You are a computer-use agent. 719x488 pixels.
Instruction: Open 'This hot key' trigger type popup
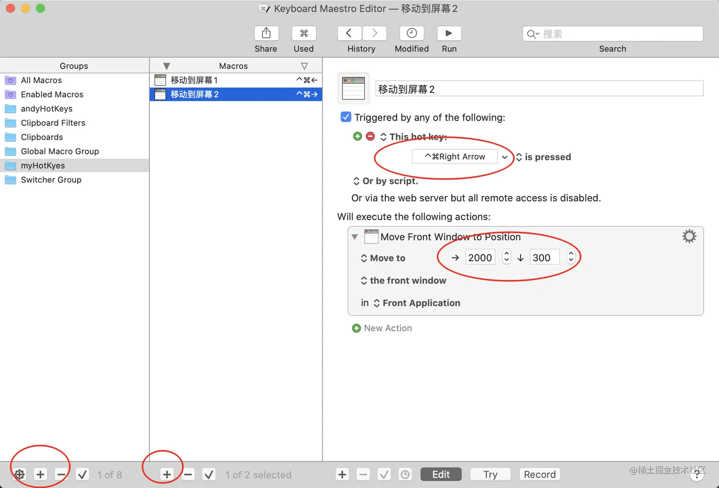(414, 137)
